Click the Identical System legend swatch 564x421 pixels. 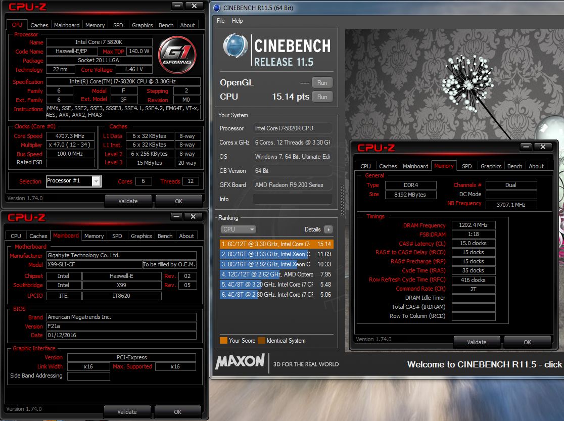pyautogui.click(x=261, y=341)
